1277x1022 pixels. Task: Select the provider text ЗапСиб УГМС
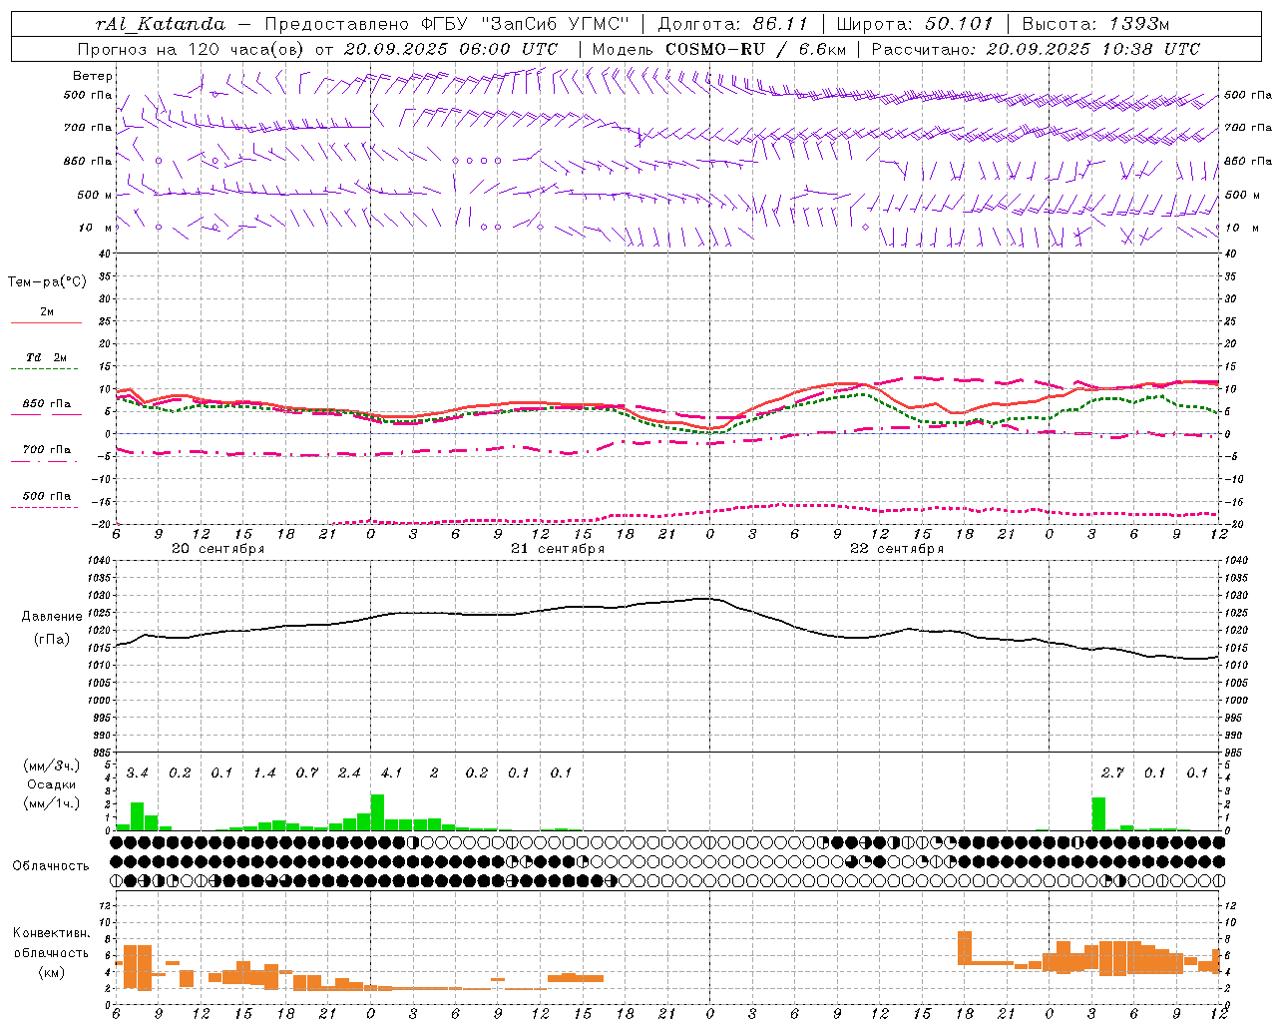pos(557,24)
